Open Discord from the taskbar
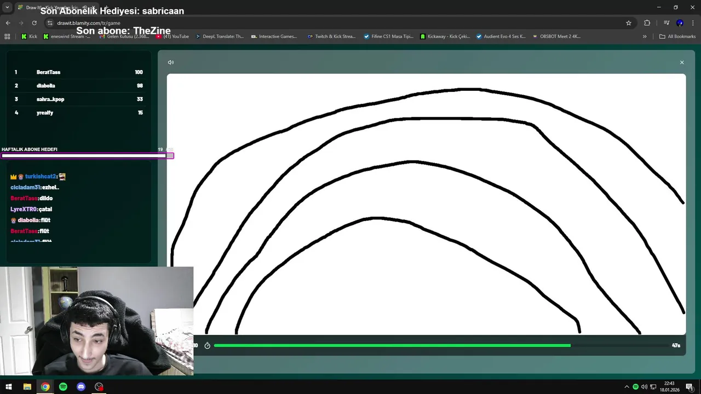701x394 pixels. (81, 387)
